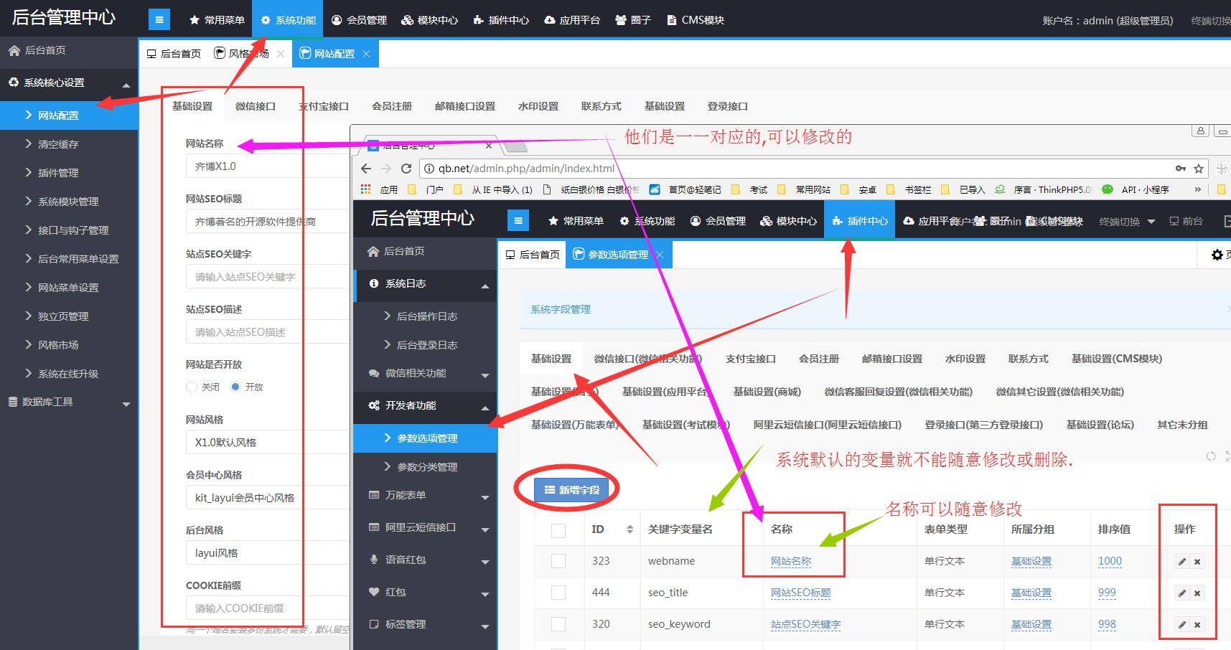Switch to the 微信接口 settings tab
Screen dimensions: 1231x650
point(255,106)
